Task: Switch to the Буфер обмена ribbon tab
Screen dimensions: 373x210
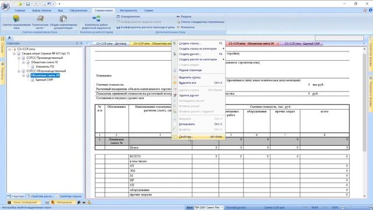Action: (x=41, y=10)
